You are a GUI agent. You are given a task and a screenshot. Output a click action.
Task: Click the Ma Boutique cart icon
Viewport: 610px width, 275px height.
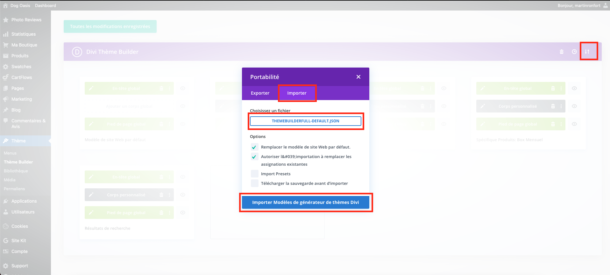coord(6,45)
